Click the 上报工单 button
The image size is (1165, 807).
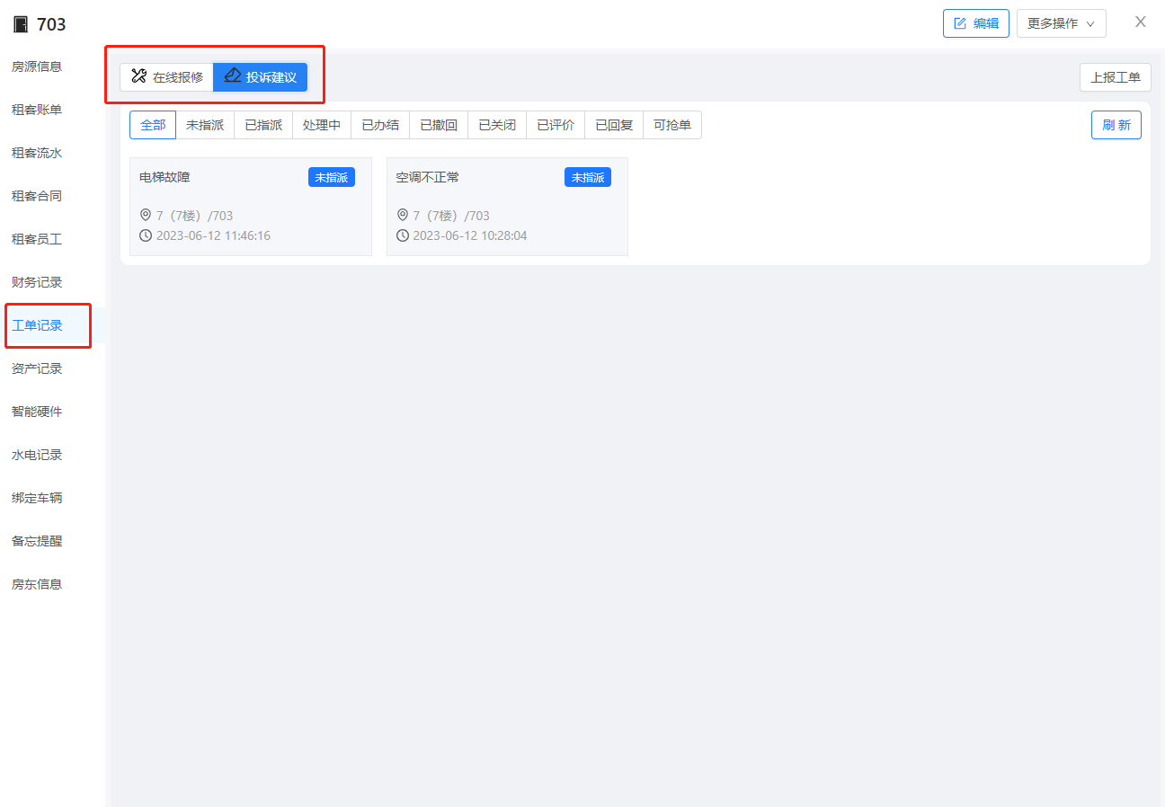1115,77
